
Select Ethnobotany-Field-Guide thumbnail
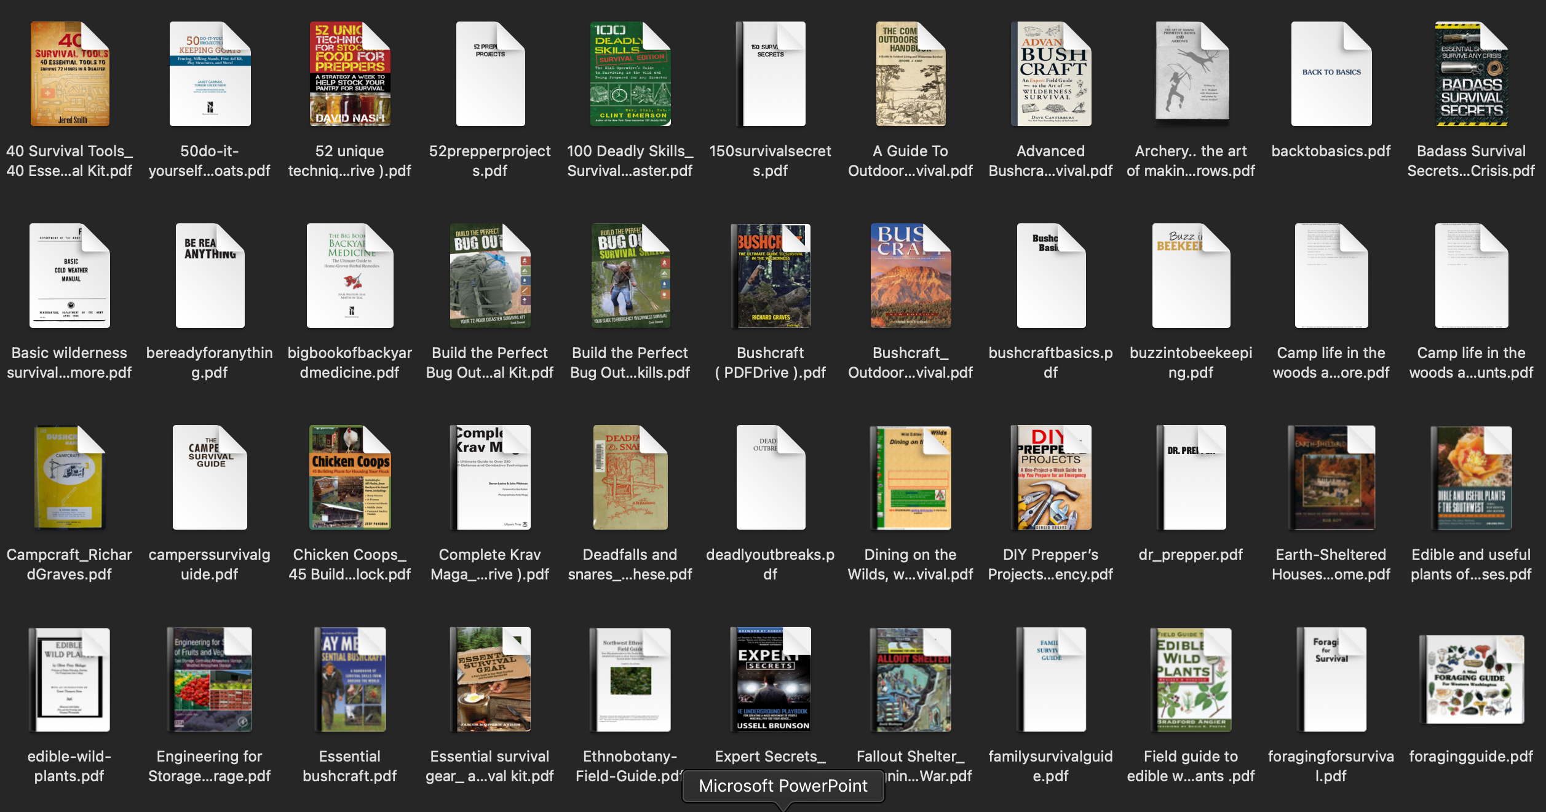tap(630, 679)
